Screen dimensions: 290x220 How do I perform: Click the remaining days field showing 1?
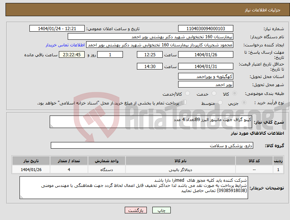110,54
